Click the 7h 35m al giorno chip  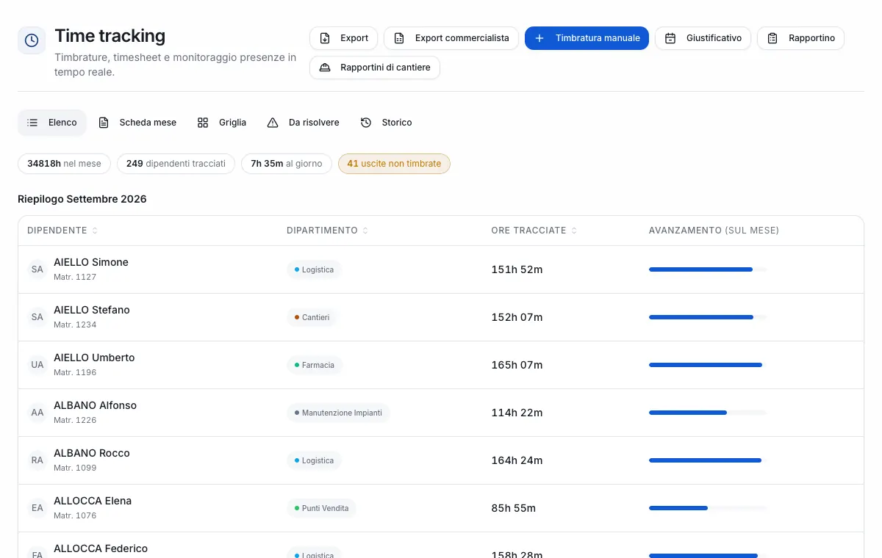tap(287, 164)
